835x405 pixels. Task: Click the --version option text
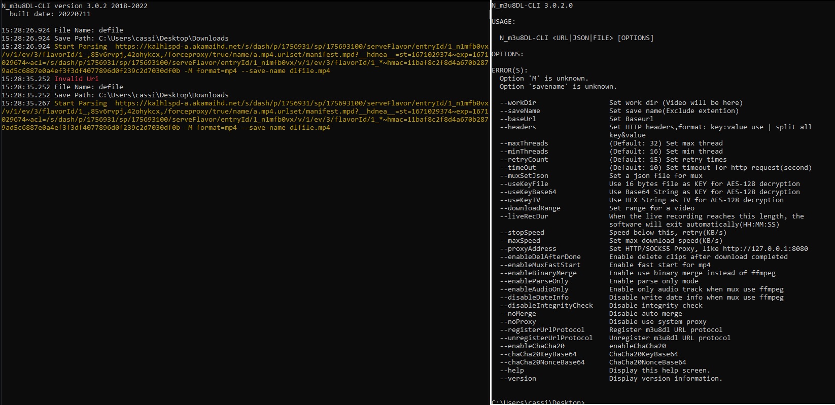click(x=517, y=378)
